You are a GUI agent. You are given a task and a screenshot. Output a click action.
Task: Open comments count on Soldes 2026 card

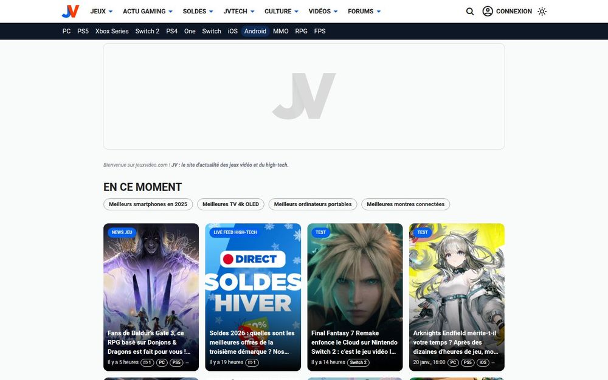[x=252, y=362]
